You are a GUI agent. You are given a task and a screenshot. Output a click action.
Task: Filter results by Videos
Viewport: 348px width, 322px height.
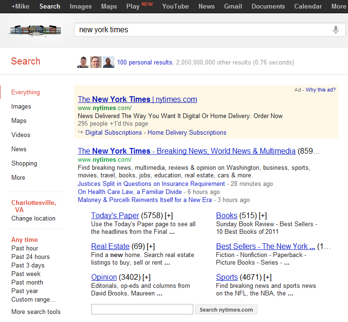pos(20,135)
